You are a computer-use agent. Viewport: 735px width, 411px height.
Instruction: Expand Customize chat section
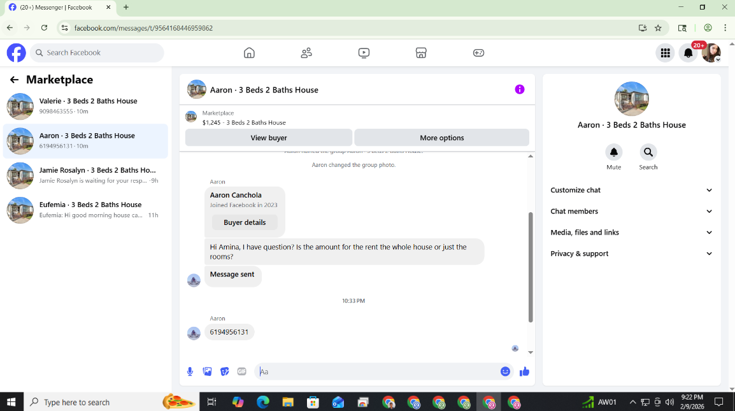[x=631, y=190]
